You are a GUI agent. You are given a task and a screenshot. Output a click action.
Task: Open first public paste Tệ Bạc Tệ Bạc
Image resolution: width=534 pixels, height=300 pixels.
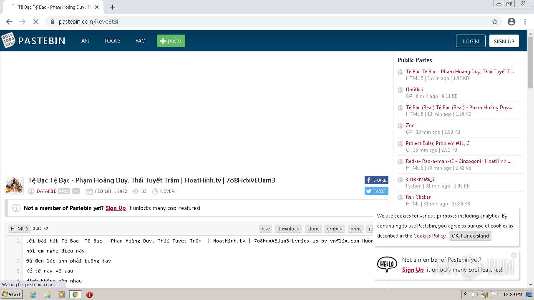(460, 72)
